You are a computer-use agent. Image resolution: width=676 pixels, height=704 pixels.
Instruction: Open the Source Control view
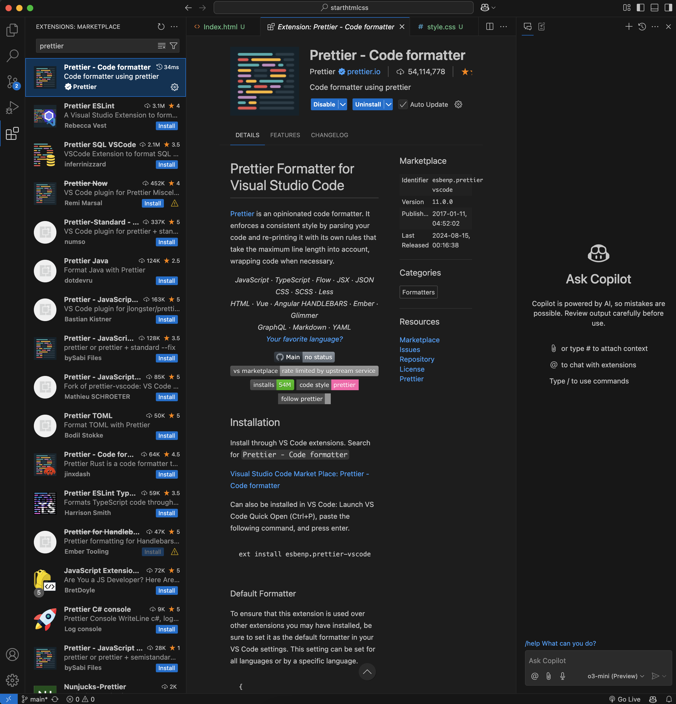click(12, 81)
